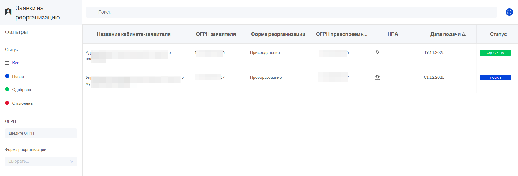
Task: Select the Новая status filter
Action: coord(18,76)
